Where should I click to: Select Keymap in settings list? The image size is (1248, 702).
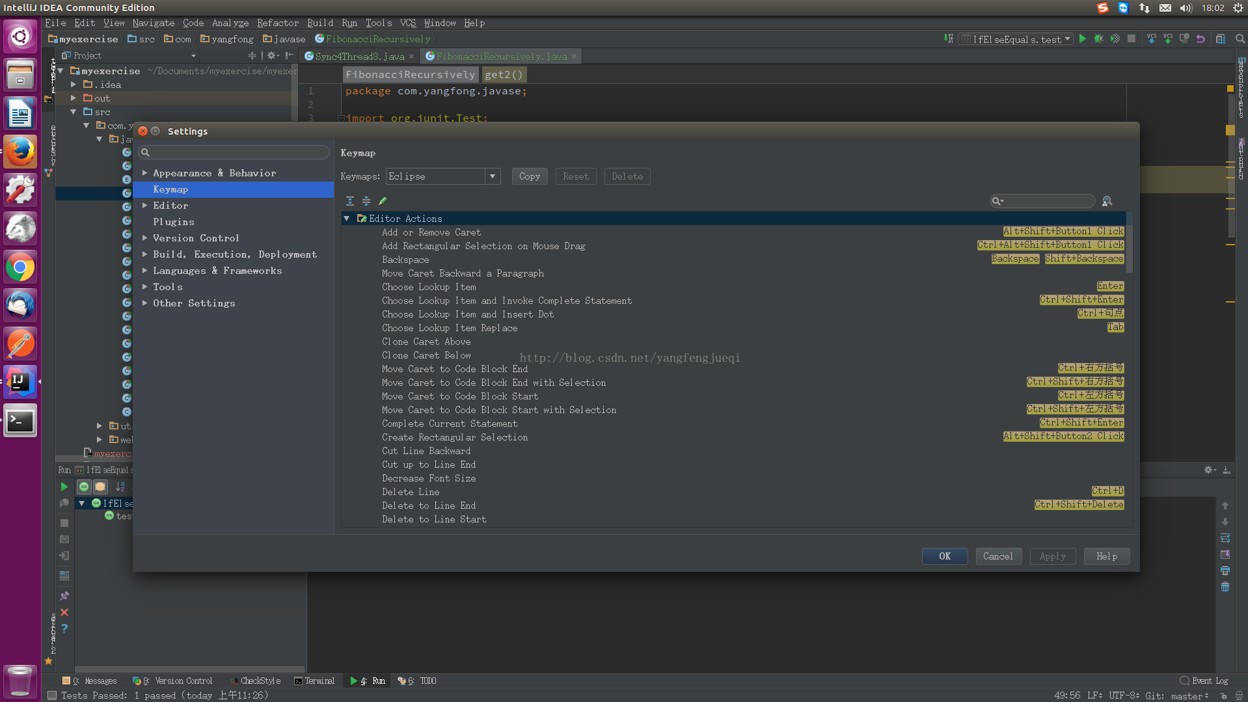234,189
